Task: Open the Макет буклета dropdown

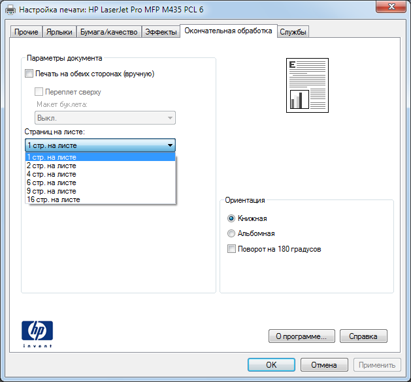Action: 105,117
